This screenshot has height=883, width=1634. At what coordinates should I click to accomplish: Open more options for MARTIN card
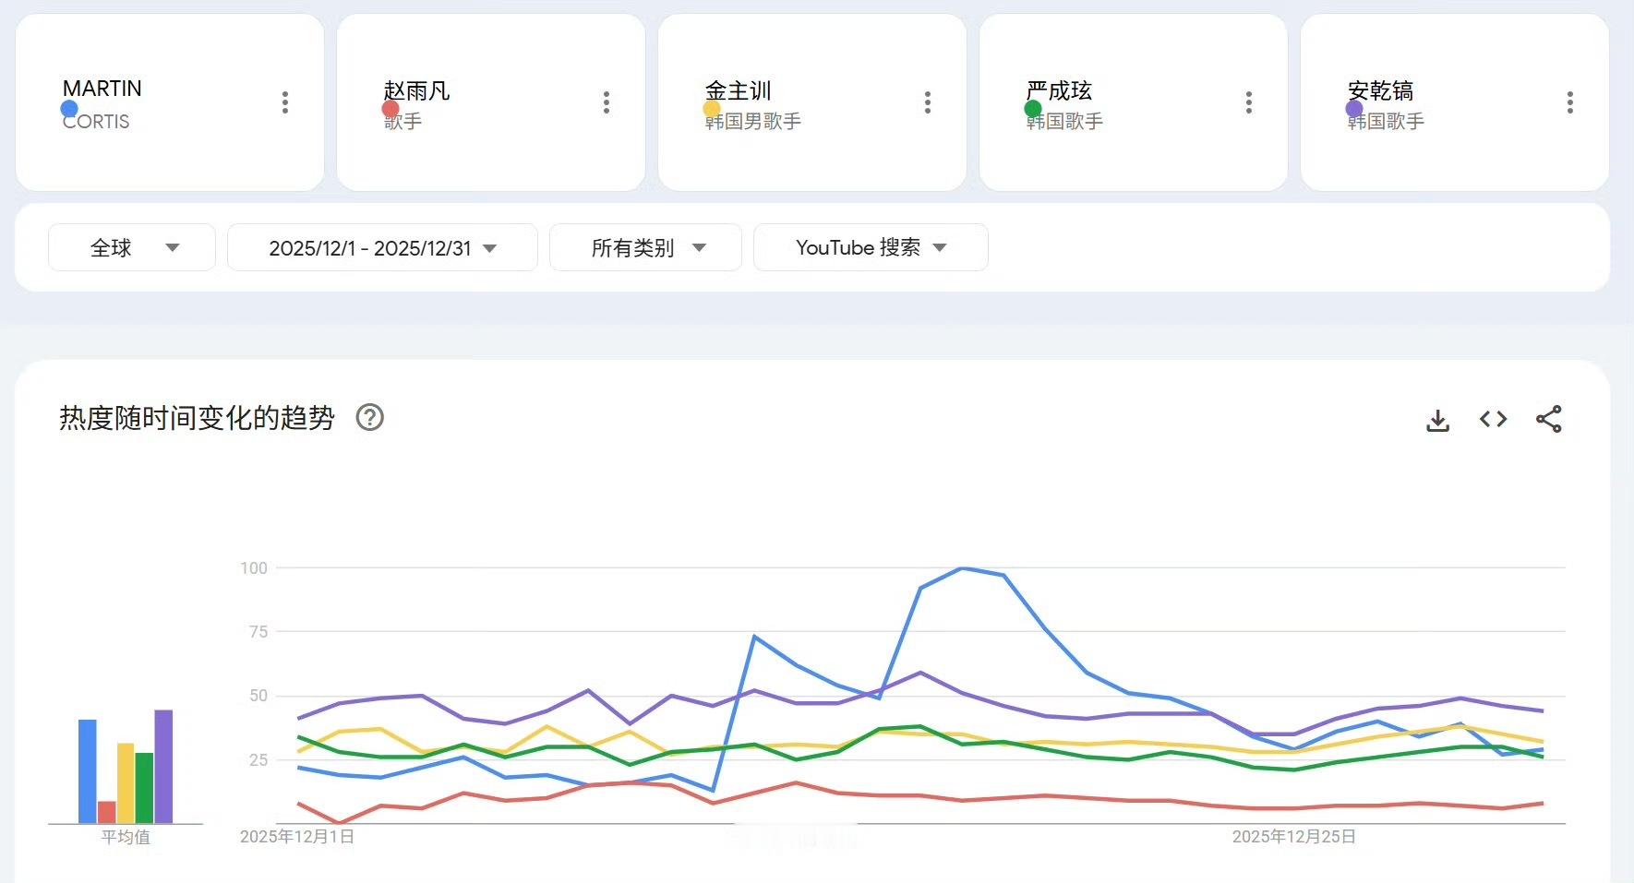pyautogui.click(x=285, y=102)
